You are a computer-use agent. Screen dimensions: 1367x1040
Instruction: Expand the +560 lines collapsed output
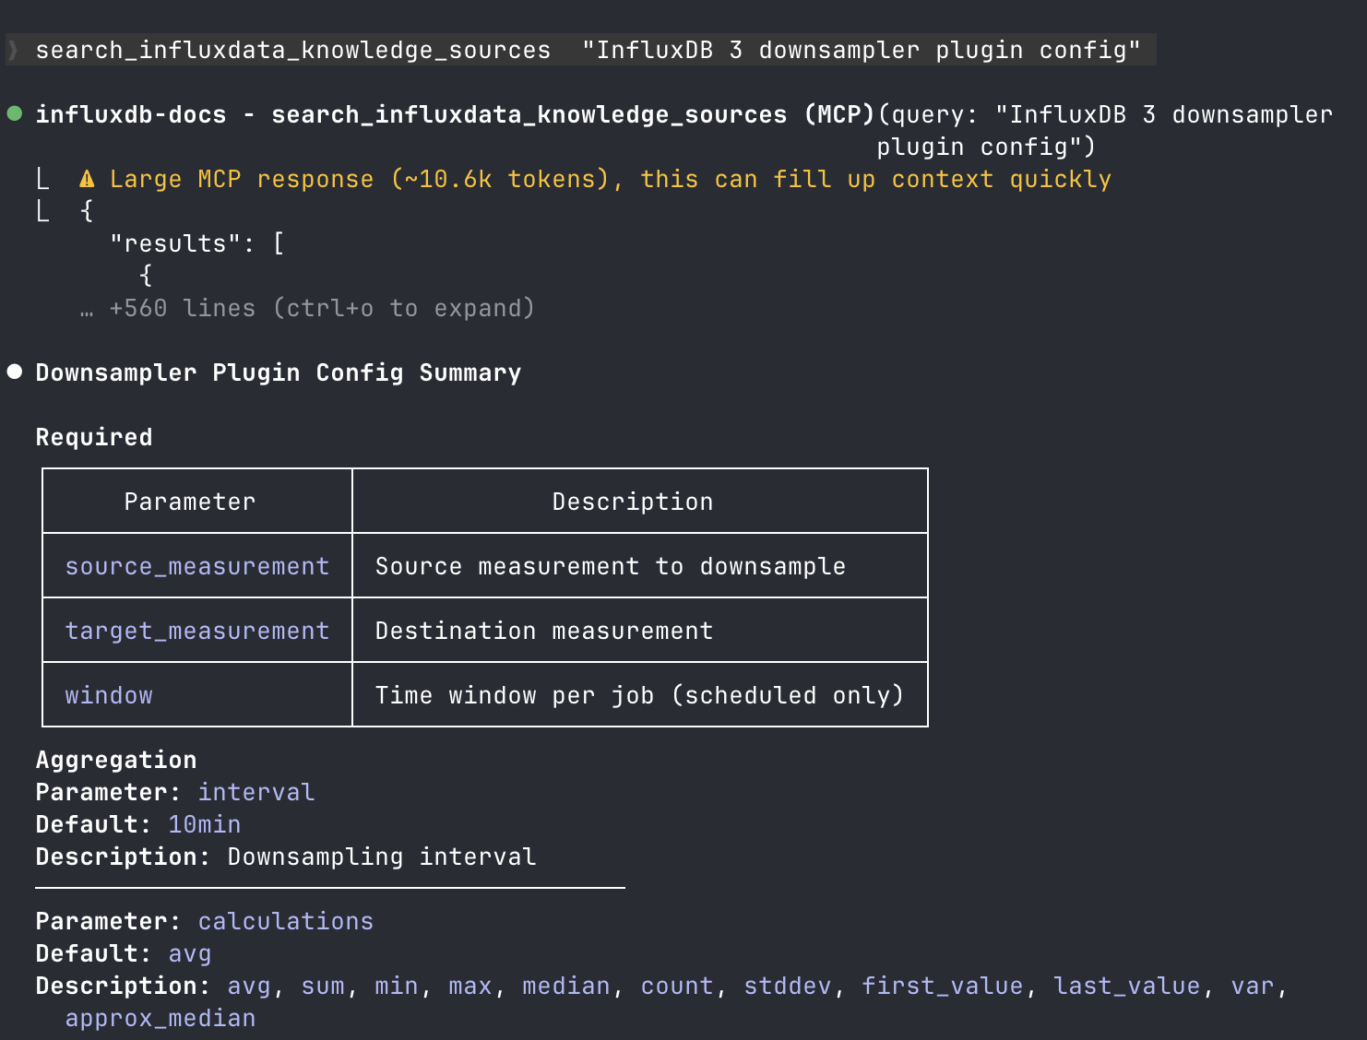(x=321, y=307)
